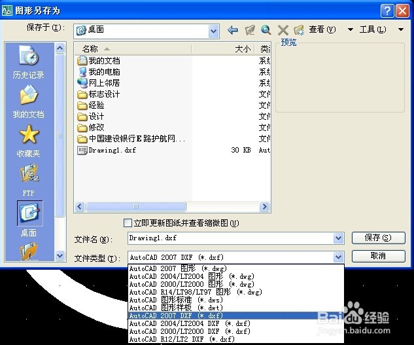Open the 历史记录 (History) places icon

pyautogui.click(x=29, y=55)
